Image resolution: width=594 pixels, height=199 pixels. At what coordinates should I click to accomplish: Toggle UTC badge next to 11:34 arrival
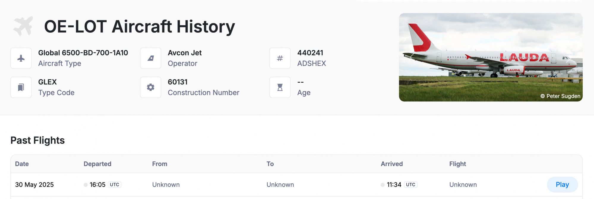(410, 185)
